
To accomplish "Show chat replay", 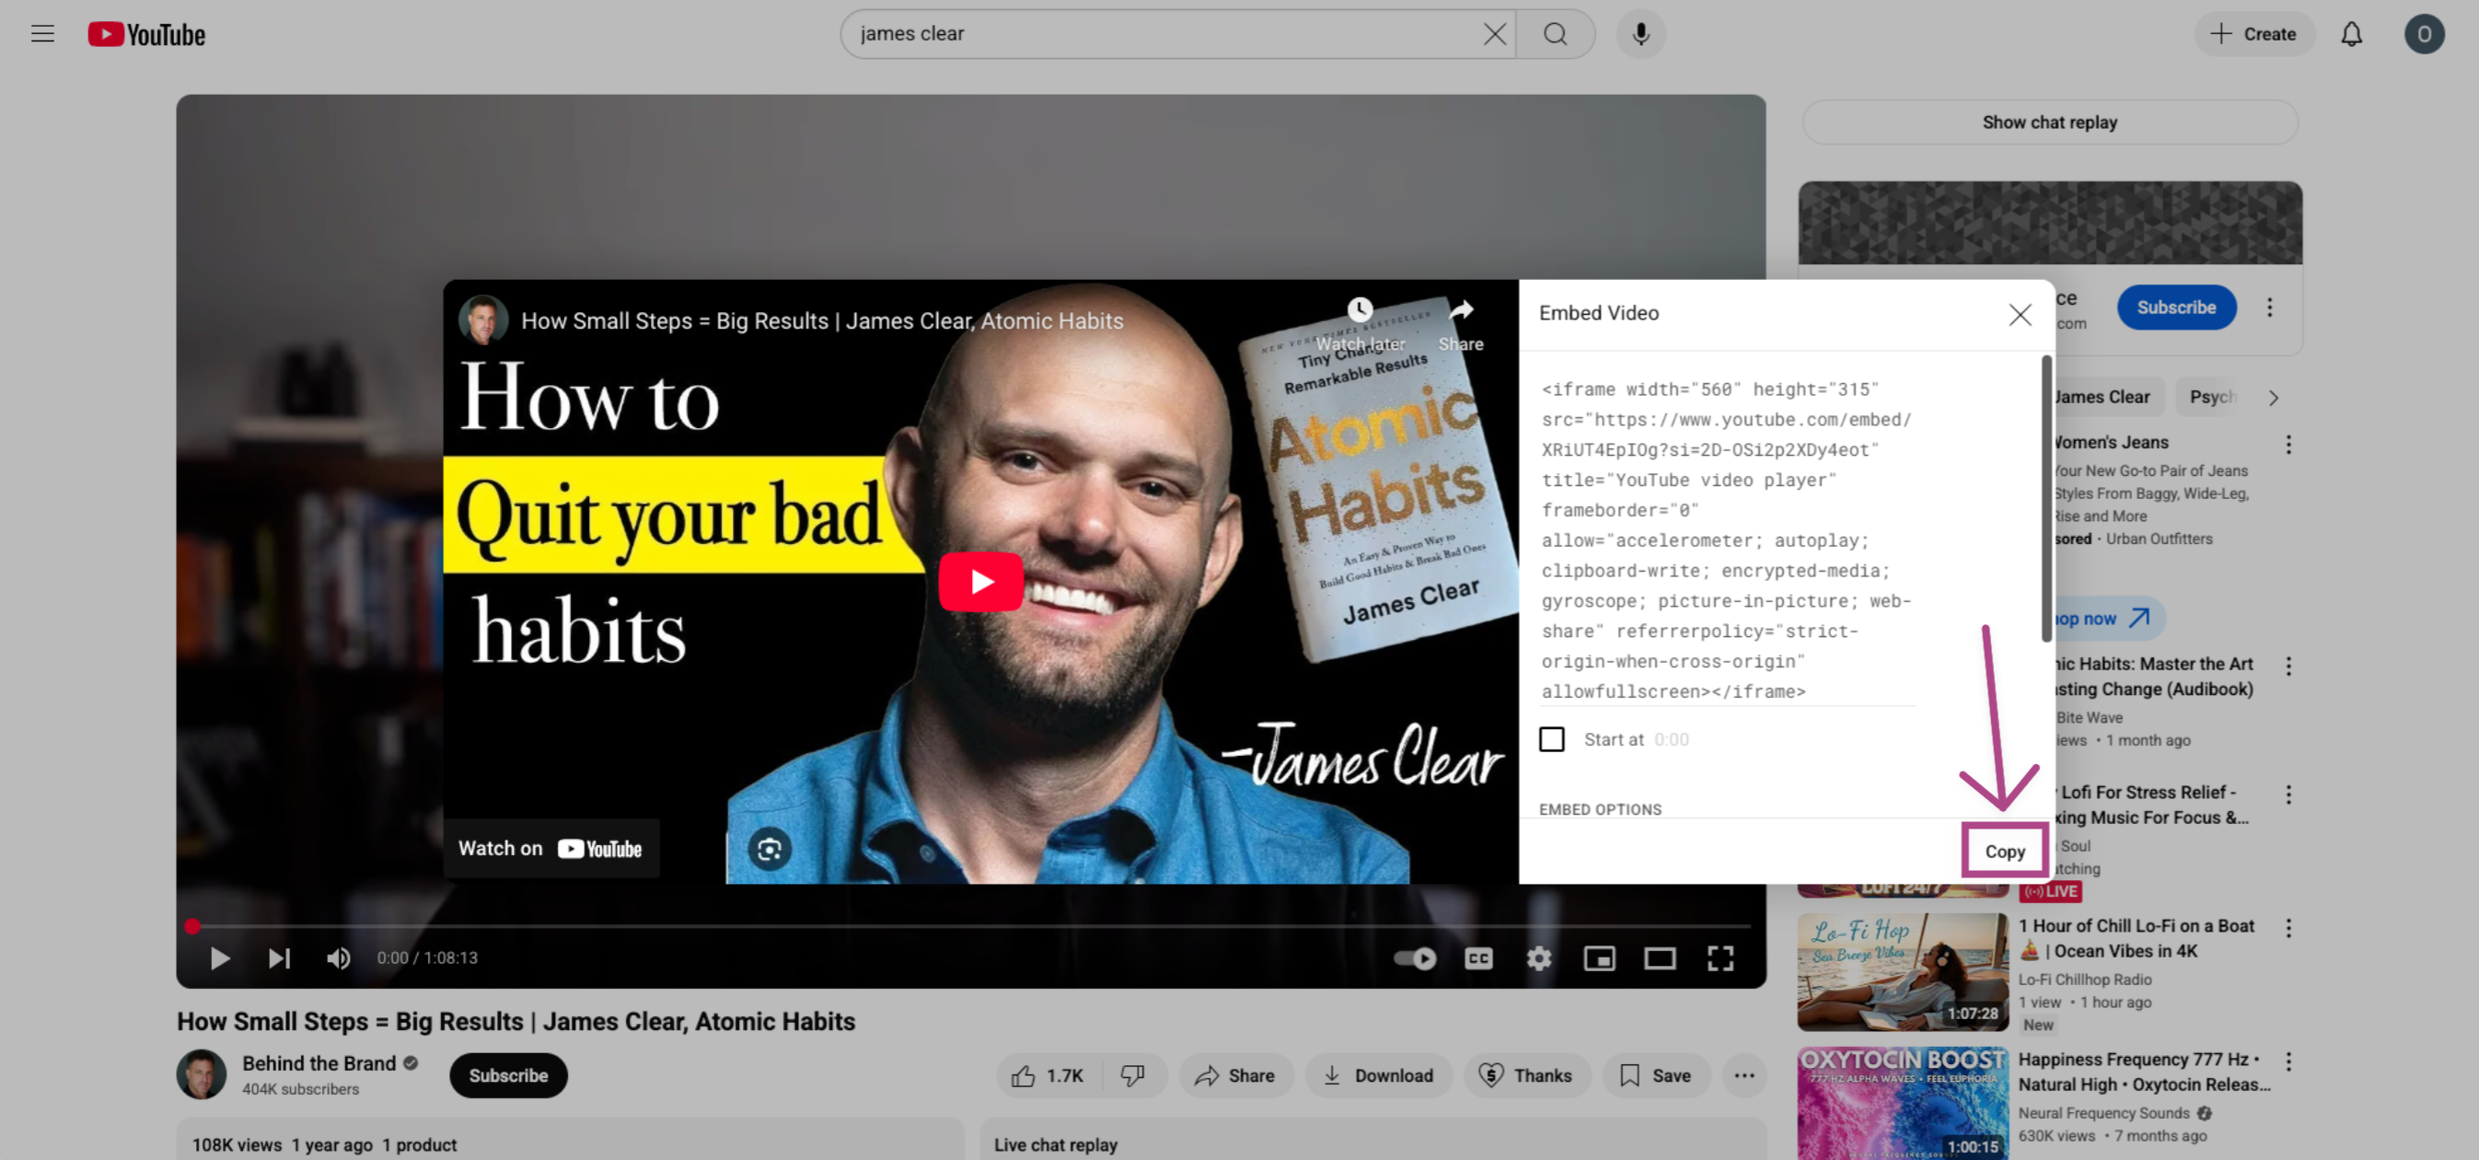I will (x=2049, y=122).
